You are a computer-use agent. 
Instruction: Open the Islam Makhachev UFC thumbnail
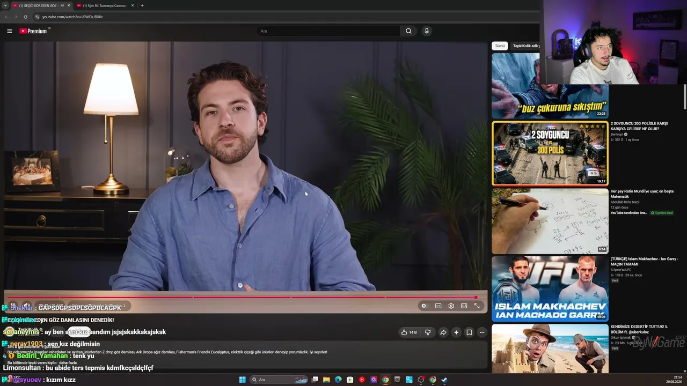coord(550,288)
